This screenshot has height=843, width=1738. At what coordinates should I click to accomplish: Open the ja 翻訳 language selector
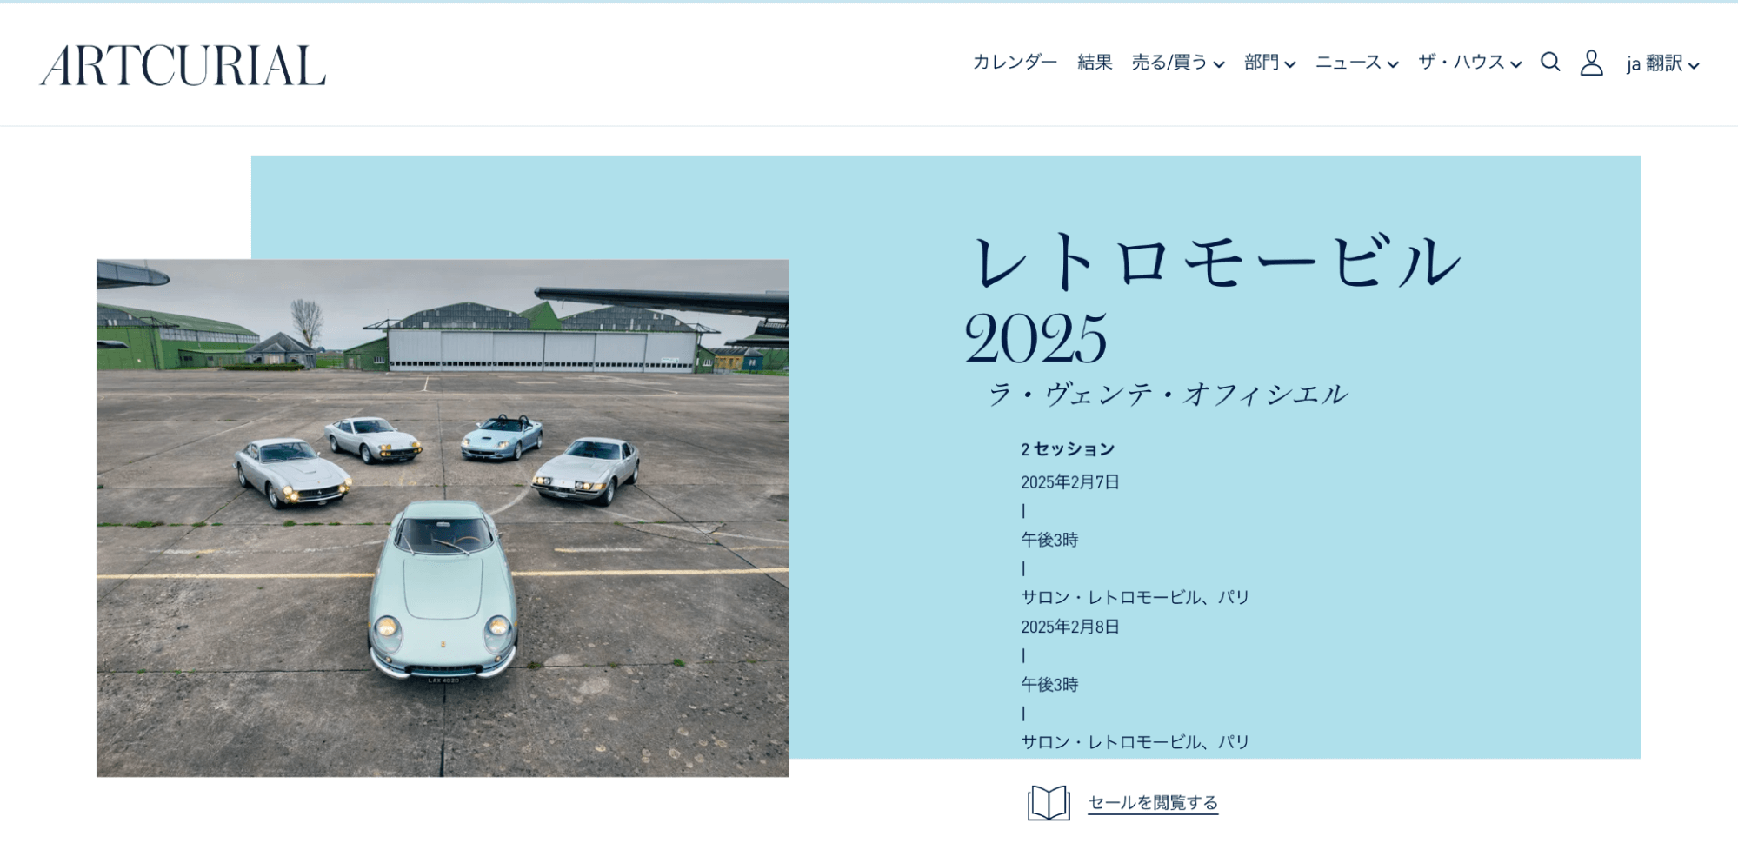(x=1662, y=63)
